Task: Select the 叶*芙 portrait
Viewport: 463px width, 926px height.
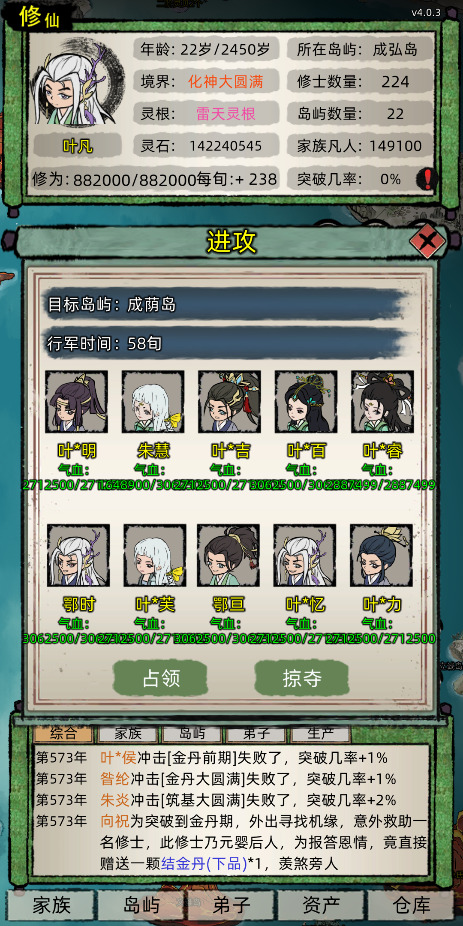Action: [155, 555]
